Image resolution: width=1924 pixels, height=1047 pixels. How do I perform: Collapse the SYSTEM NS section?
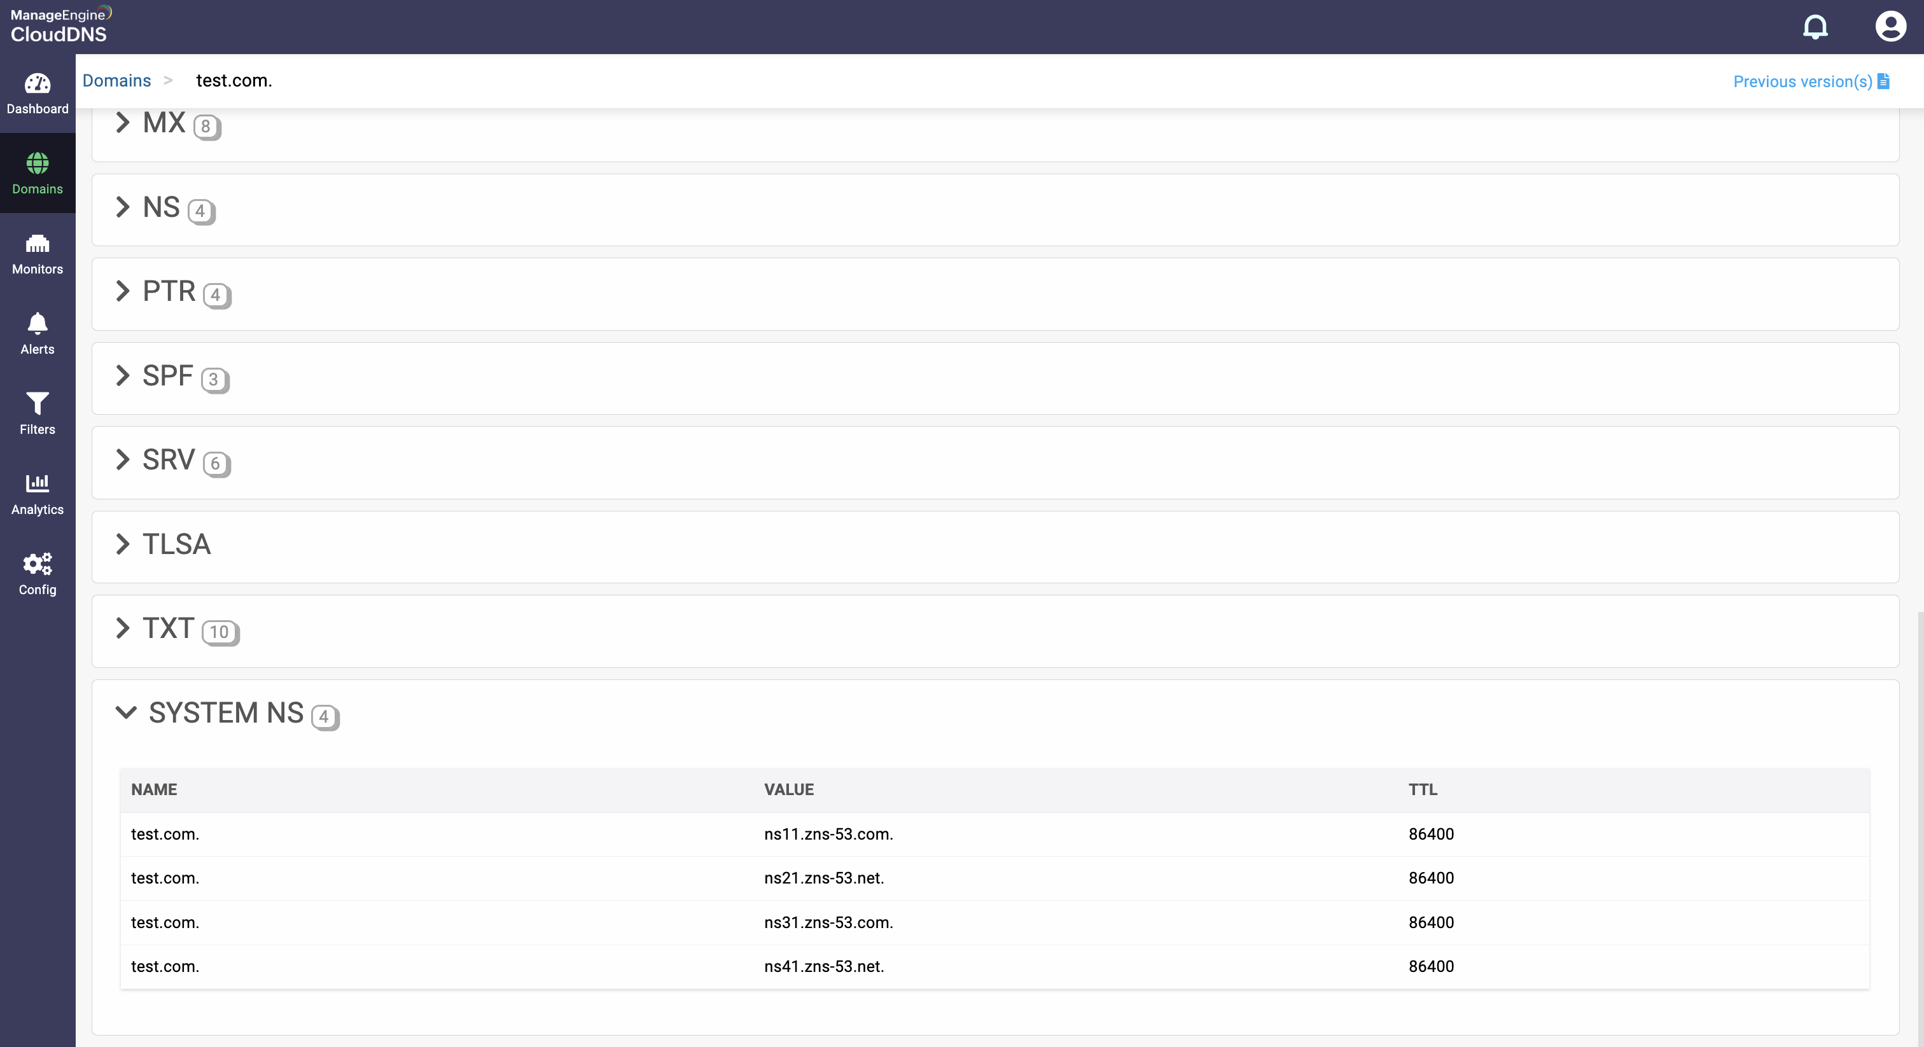pyautogui.click(x=126, y=712)
